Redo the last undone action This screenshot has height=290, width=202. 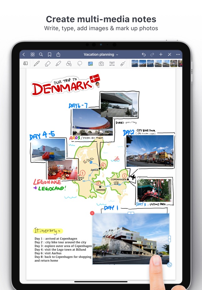(x=152, y=54)
